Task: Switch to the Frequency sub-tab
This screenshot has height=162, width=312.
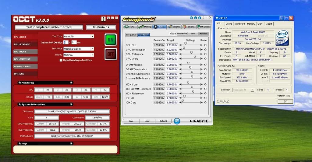Action: point(131,35)
